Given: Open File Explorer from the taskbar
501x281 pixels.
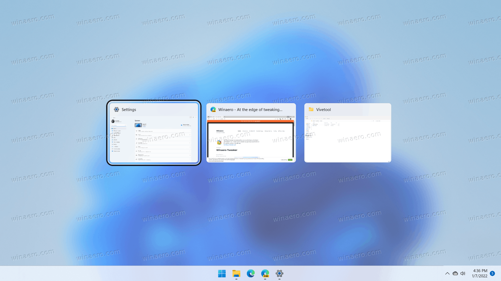Looking at the screenshot, I should pos(236,273).
